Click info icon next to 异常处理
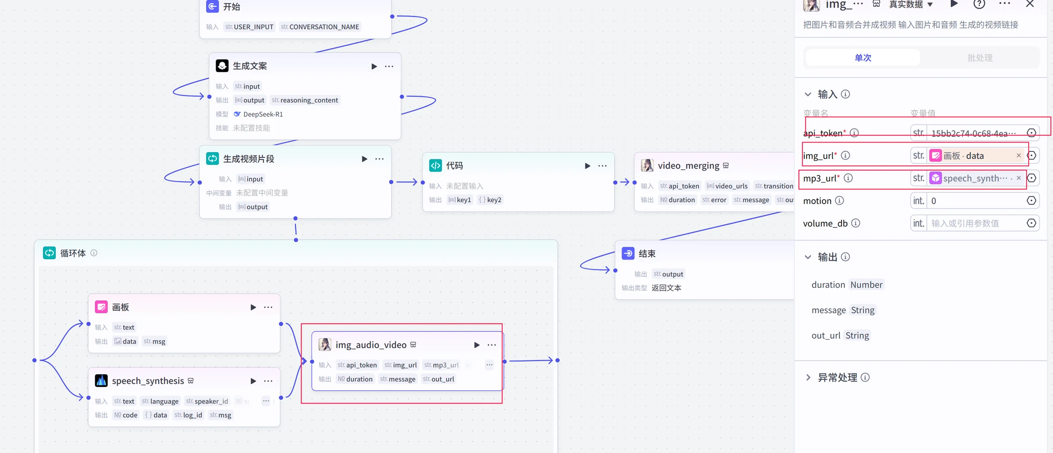The image size is (1053, 453). click(x=865, y=377)
